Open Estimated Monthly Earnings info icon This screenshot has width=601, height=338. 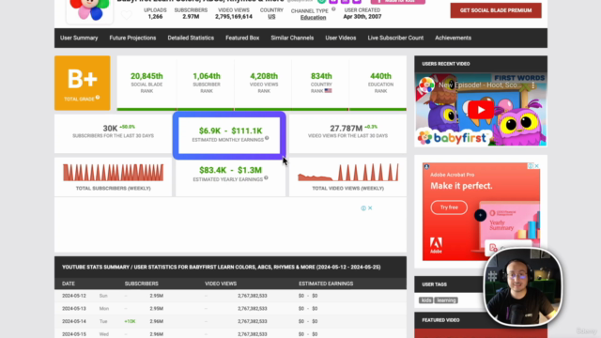(x=267, y=138)
